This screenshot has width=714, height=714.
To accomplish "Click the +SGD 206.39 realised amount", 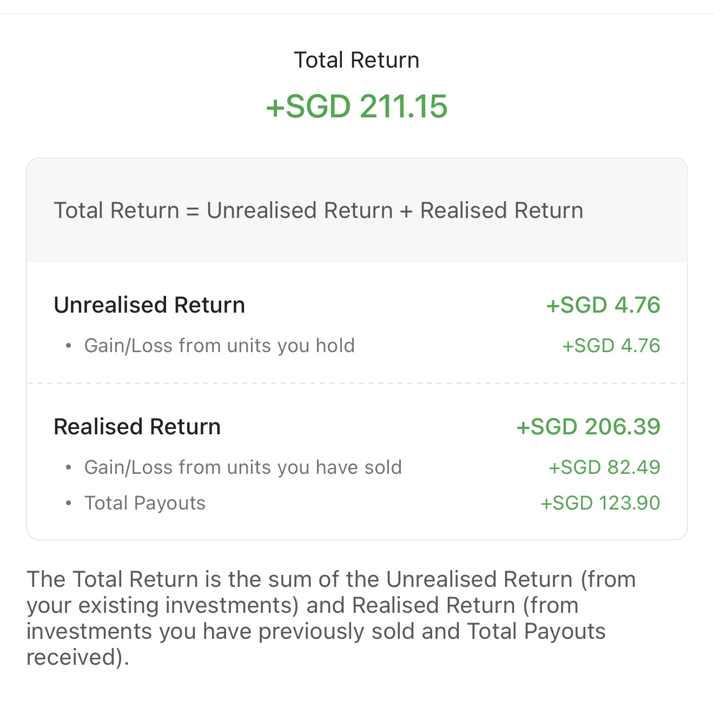I will (589, 427).
